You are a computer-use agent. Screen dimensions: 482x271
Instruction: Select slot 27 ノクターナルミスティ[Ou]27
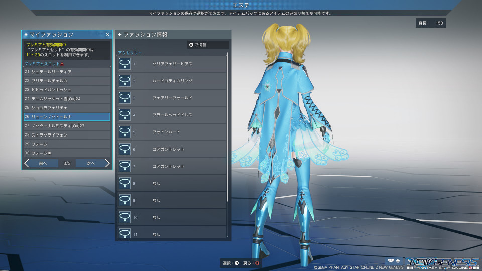67,126
